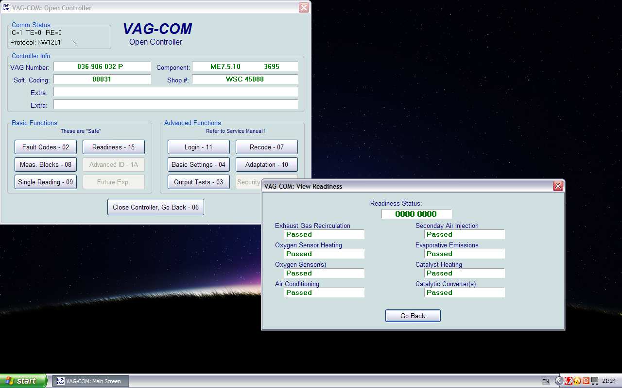Open Fault Codes - 02 function
This screenshot has height=388, width=622.
tap(46, 147)
